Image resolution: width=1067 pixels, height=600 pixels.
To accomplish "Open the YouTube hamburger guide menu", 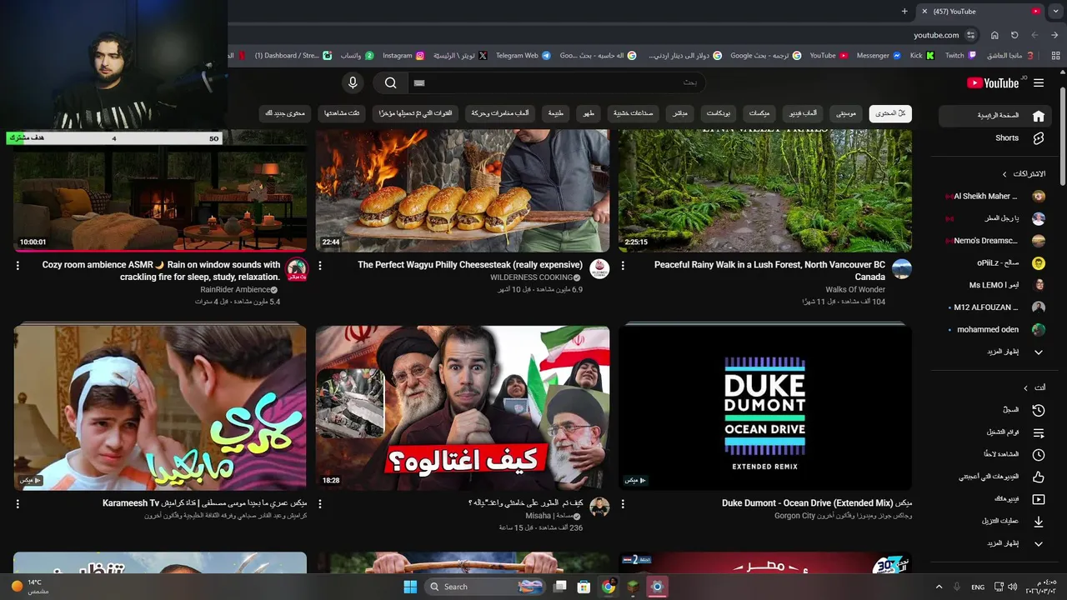I will coord(1039,82).
